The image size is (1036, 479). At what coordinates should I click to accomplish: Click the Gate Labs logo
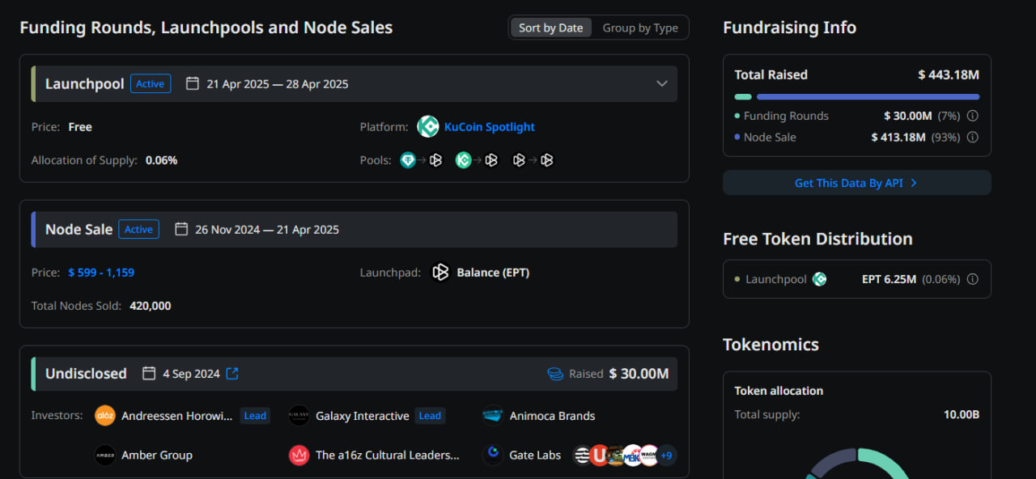[x=493, y=455]
